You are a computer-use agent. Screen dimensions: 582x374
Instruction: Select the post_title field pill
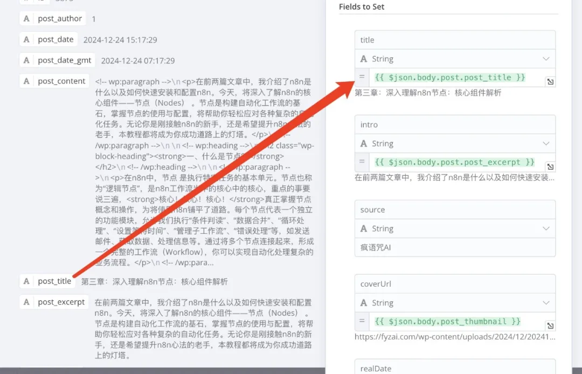(x=47, y=281)
